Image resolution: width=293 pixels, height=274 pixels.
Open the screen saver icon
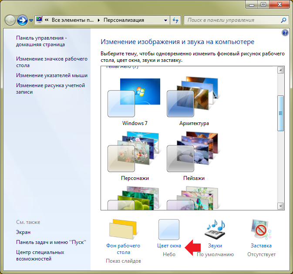(261, 229)
